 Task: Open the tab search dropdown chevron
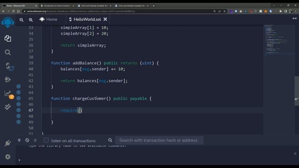[x=274, y=6]
